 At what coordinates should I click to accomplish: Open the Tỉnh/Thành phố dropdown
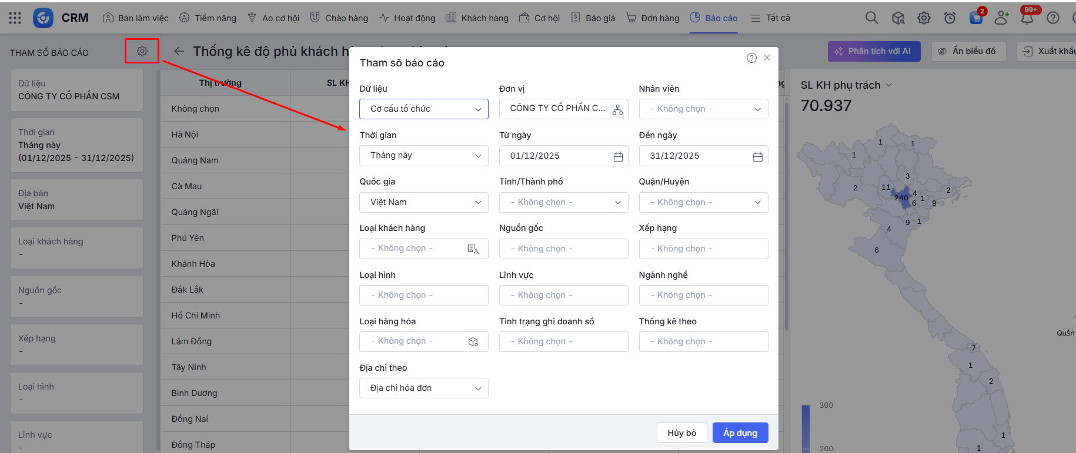(563, 203)
